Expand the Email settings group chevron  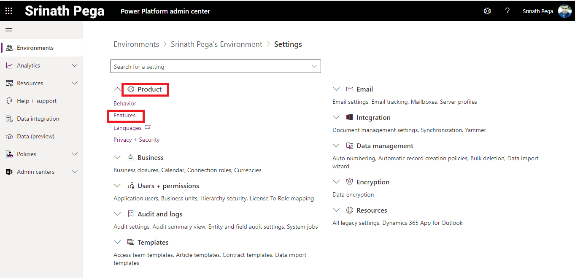pyautogui.click(x=336, y=89)
